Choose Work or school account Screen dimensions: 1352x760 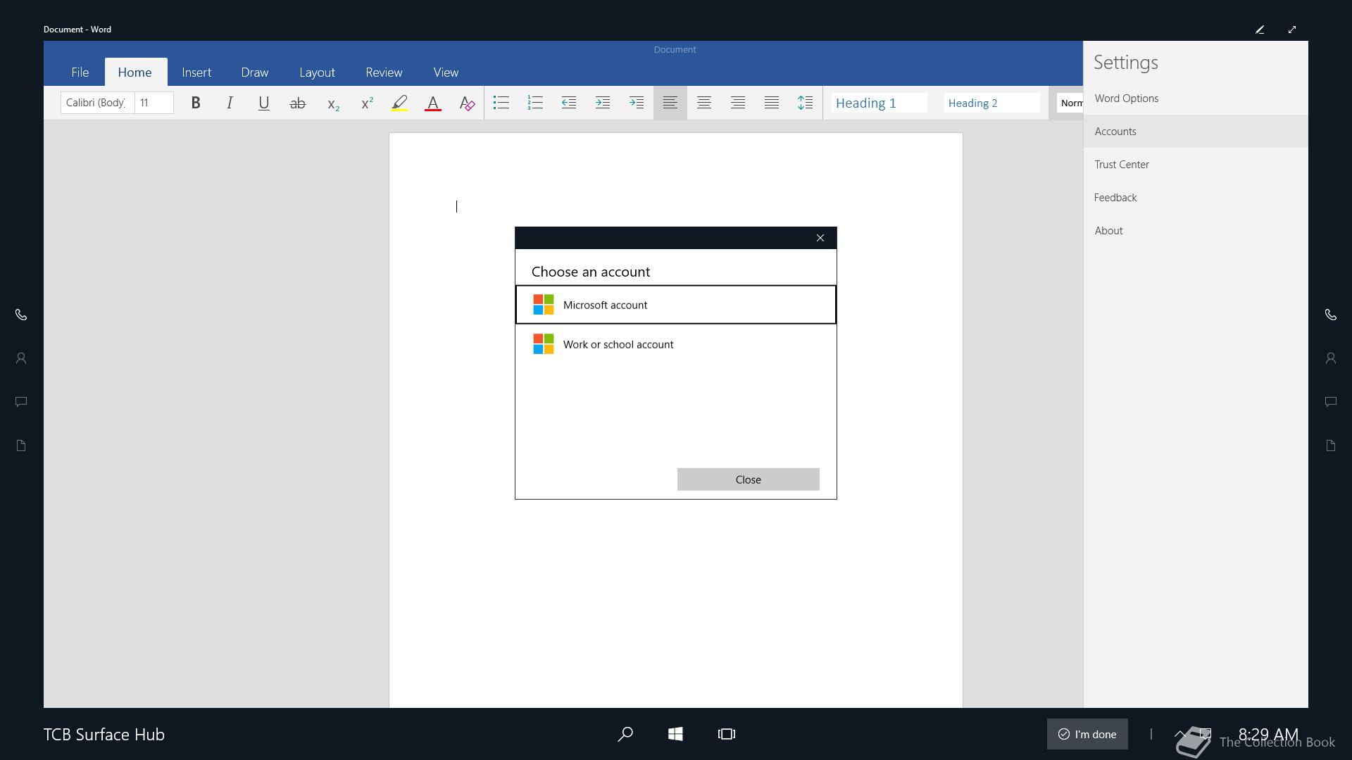[x=676, y=344]
